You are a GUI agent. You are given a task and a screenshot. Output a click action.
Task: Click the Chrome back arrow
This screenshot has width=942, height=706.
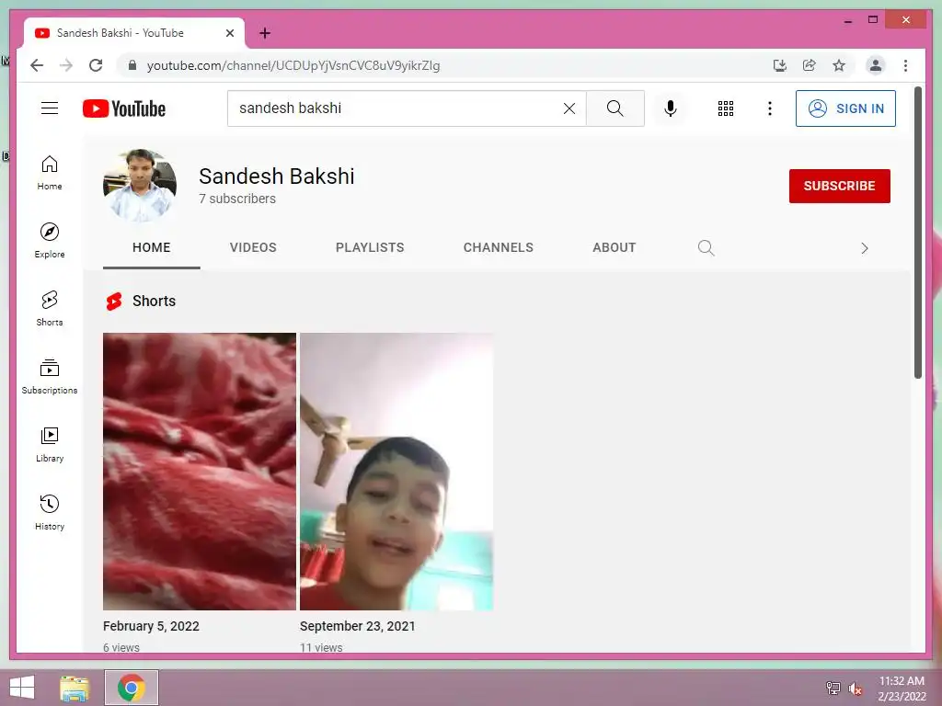click(x=37, y=65)
